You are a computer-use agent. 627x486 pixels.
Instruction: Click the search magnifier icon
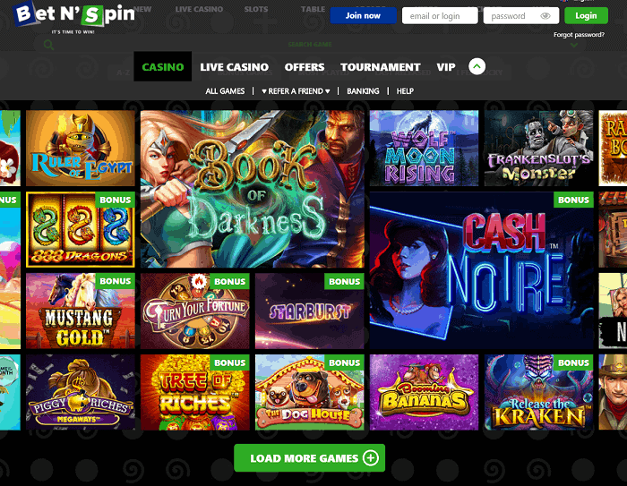pyautogui.click(x=48, y=45)
